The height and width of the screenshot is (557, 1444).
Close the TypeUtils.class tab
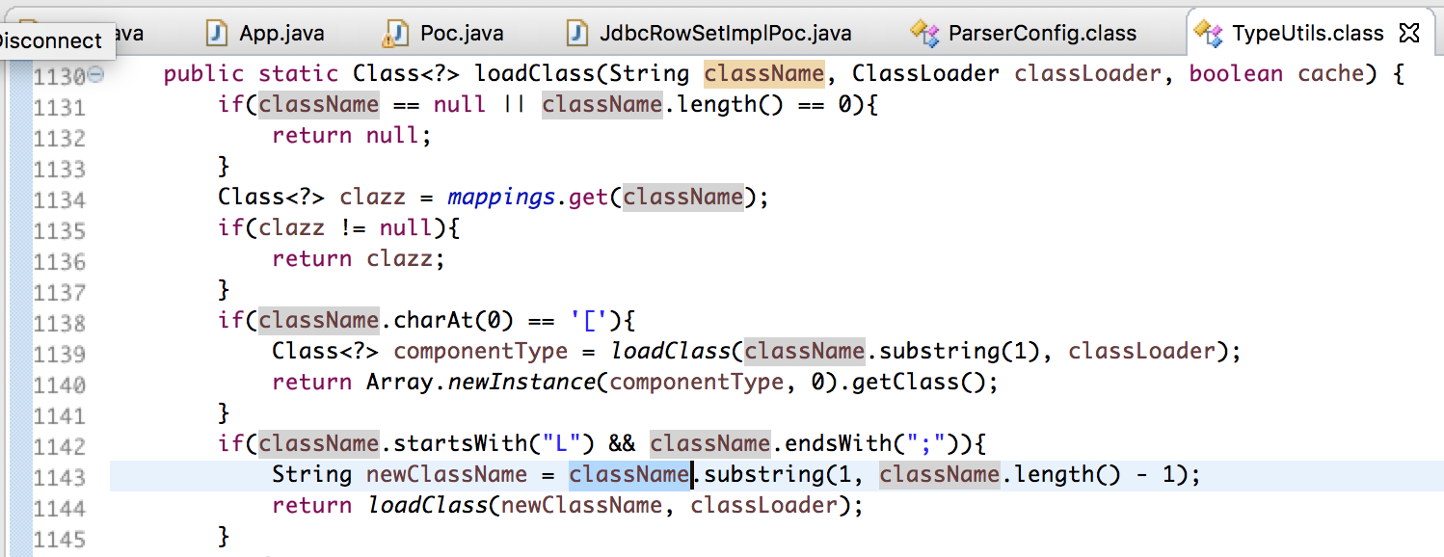[x=1408, y=33]
